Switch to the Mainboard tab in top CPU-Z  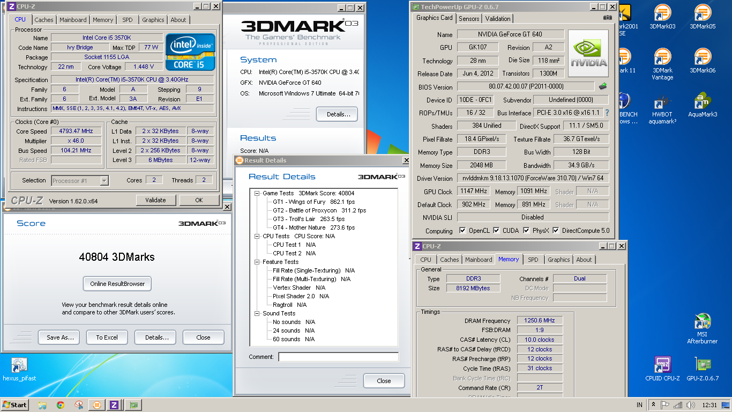[73, 20]
